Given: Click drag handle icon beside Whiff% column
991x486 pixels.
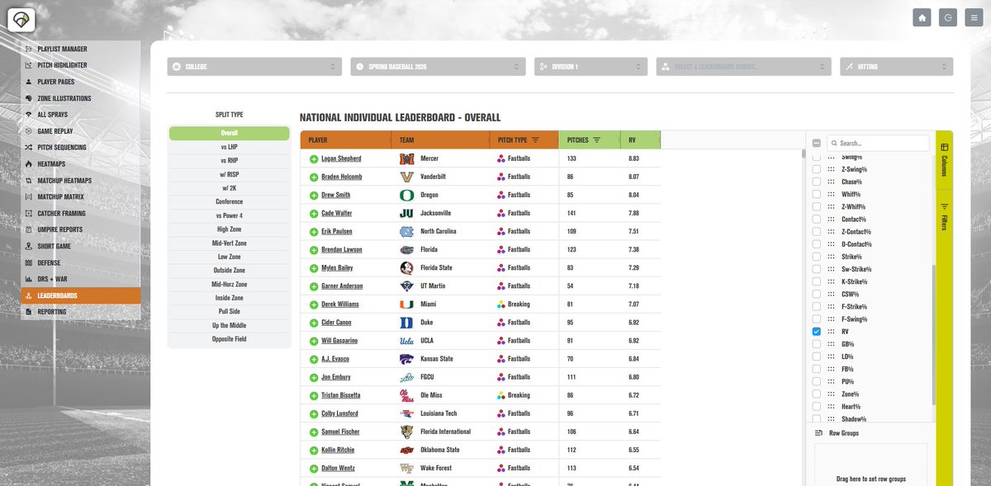Looking at the screenshot, I should click(x=832, y=194).
